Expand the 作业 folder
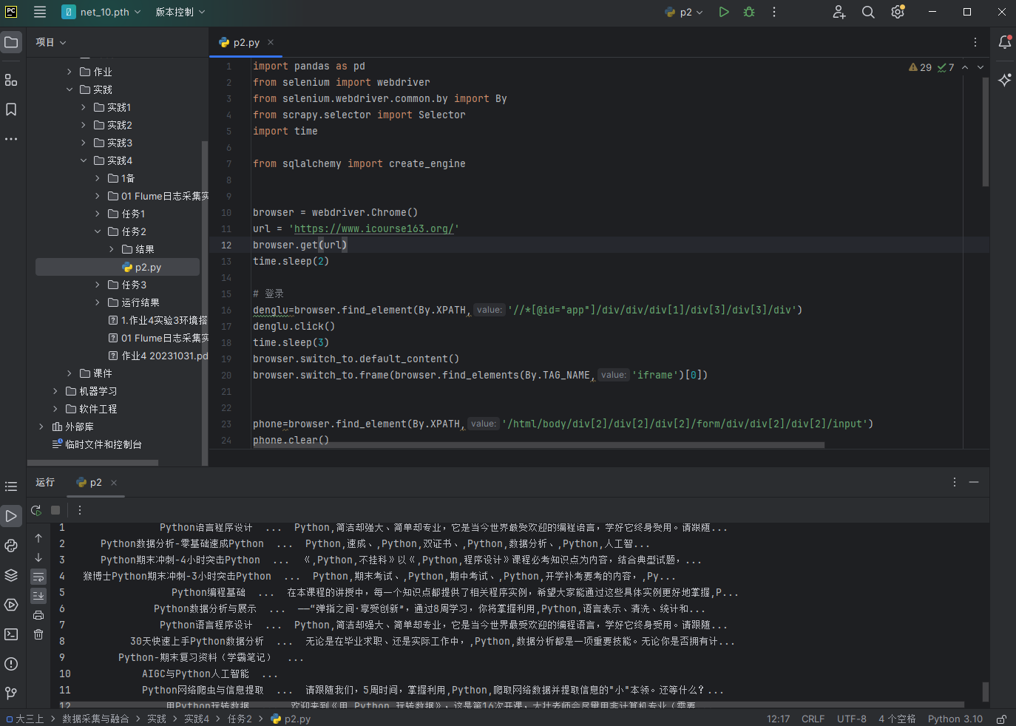This screenshot has width=1016, height=726. pos(70,72)
